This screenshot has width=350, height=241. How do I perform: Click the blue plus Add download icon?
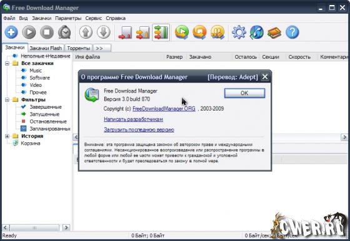[11, 32]
